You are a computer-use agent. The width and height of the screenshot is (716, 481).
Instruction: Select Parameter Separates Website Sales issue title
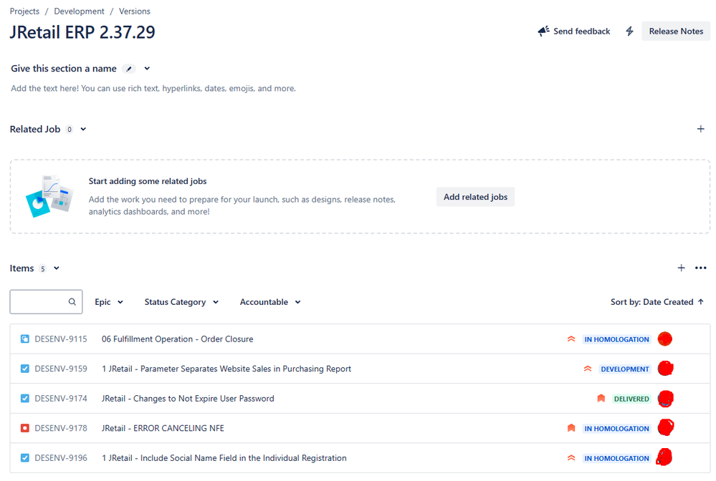coord(226,369)
